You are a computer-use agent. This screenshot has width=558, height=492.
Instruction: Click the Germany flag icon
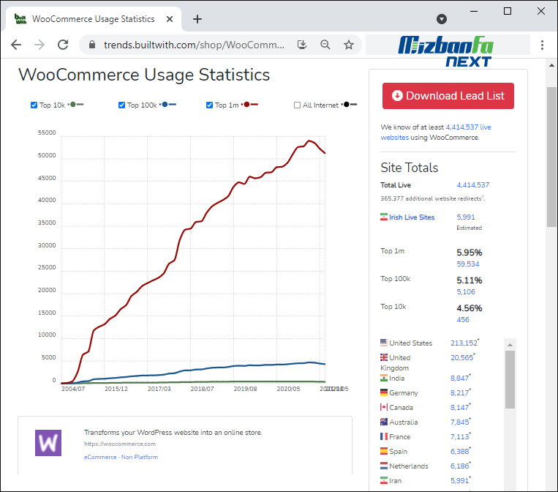[384, 392]
